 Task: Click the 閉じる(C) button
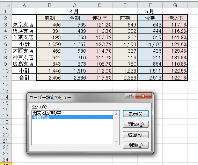point(136,125)
